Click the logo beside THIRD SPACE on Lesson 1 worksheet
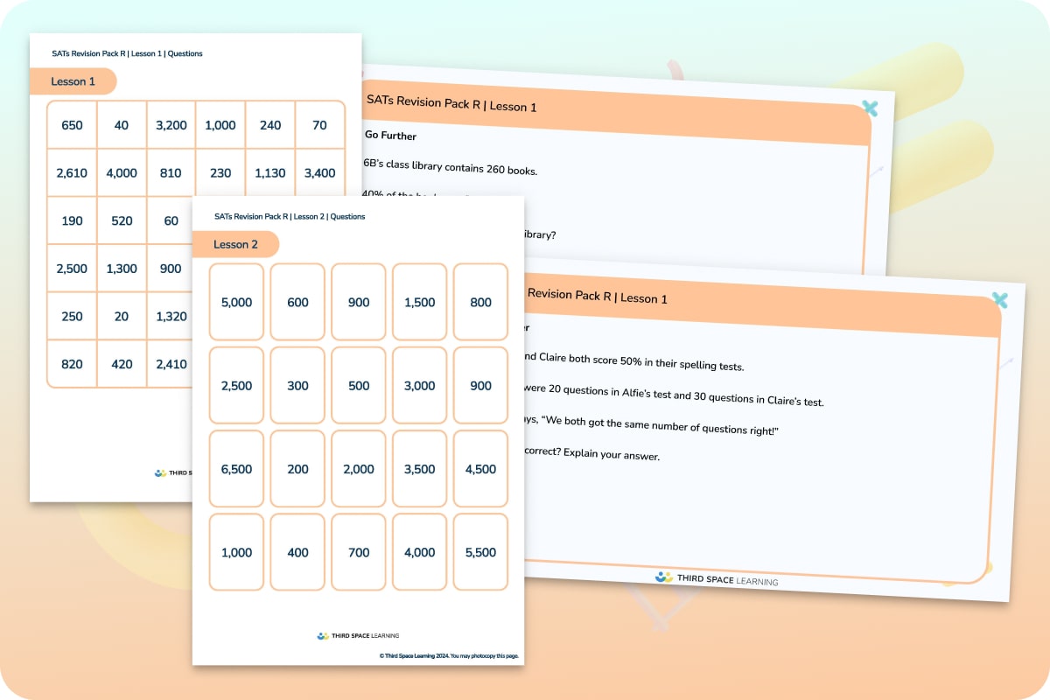 [159, 473]
